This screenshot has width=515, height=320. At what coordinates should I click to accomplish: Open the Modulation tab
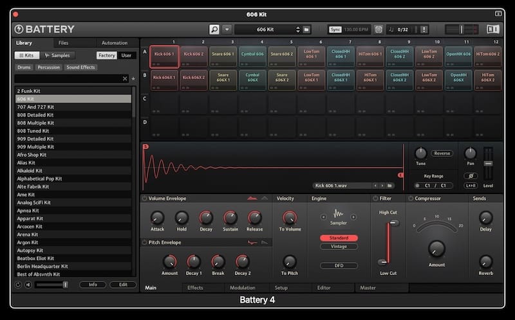click(243, 287)
